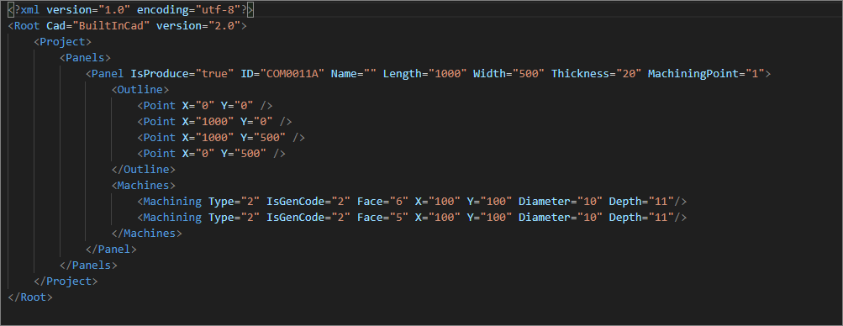Click the Thickness value 20
843x326 pixels.
[x=629, y=74]
